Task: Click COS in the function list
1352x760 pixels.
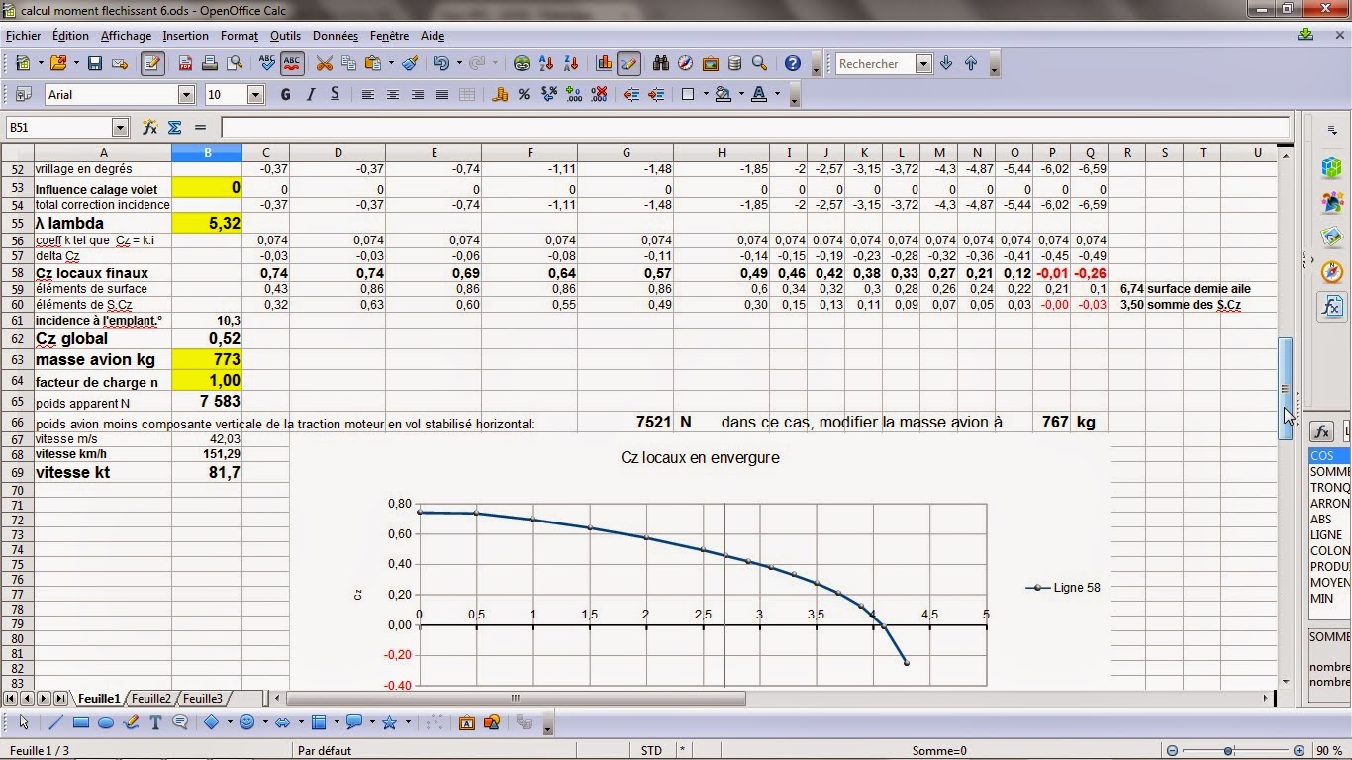Action: [1329, 455]
